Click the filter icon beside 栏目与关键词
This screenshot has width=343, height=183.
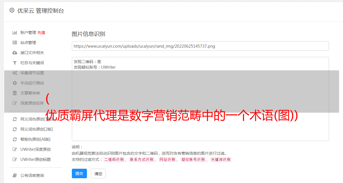pos(15,63)
